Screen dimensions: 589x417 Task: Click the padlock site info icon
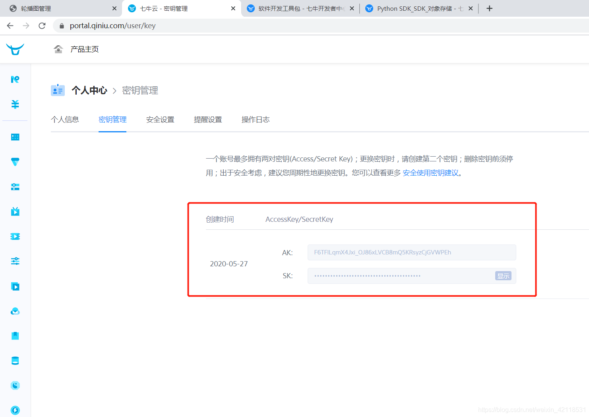pyautogui.click(x=62, y=26)
